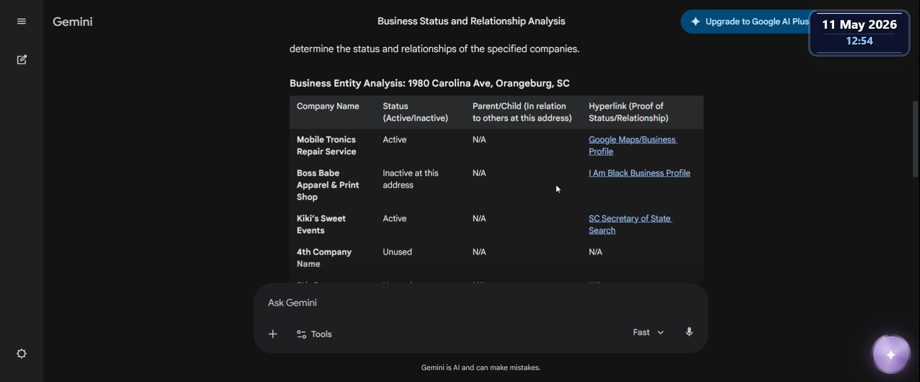Select the Kiki's Sweet Events cell
Image resolution: width=920 pixels, height=382 pixels.
click(321, 225)
